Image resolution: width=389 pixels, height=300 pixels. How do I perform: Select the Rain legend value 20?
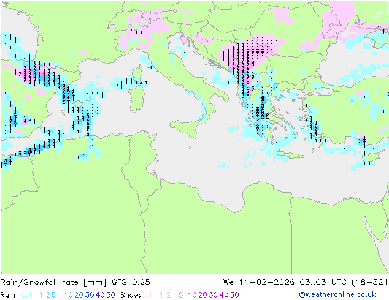(x=79, y=295)
